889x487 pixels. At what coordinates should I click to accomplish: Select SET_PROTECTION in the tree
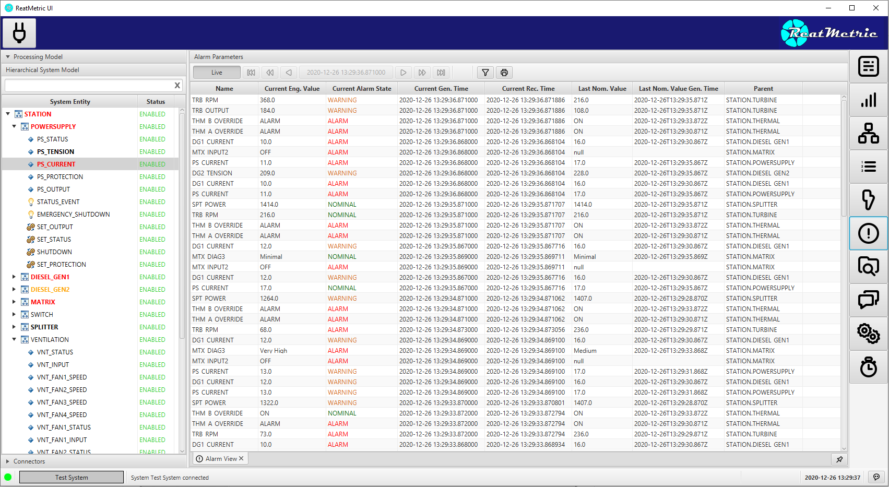point(61,264)
